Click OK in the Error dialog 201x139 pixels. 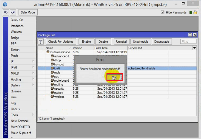[x=115, y=77]
